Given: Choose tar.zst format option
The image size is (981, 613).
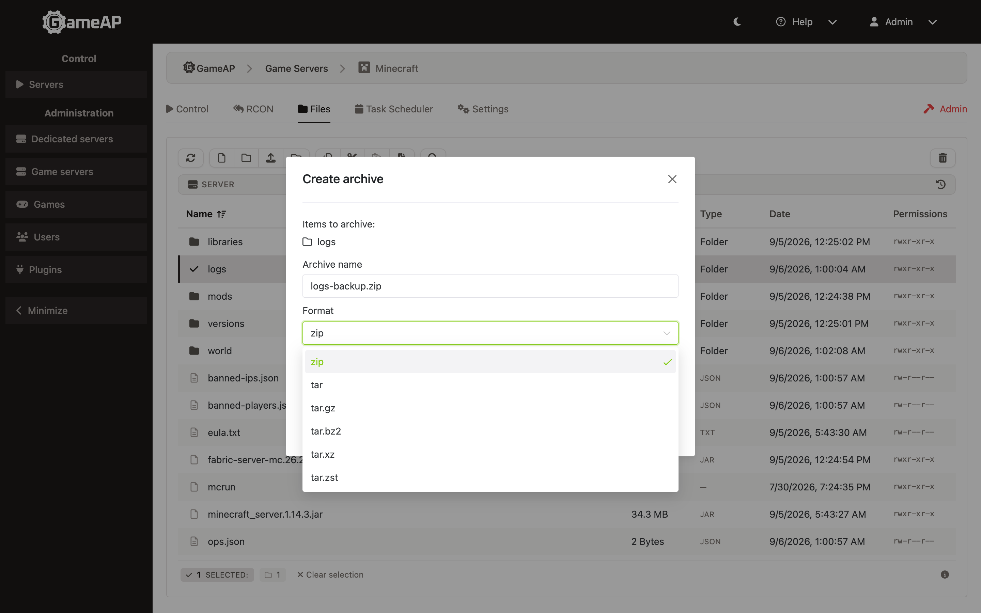Looking at the screenshot, I should (x=490, y=477).
